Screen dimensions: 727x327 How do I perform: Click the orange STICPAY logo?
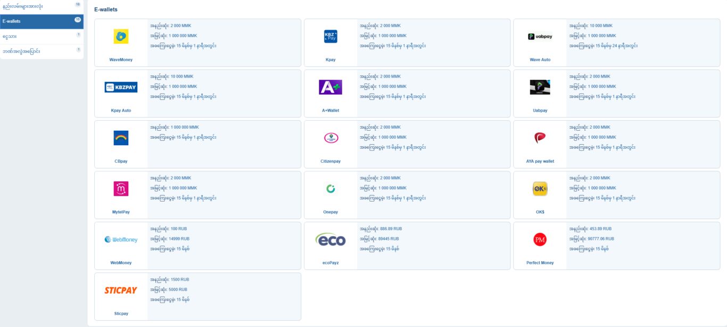pos(121,290)
